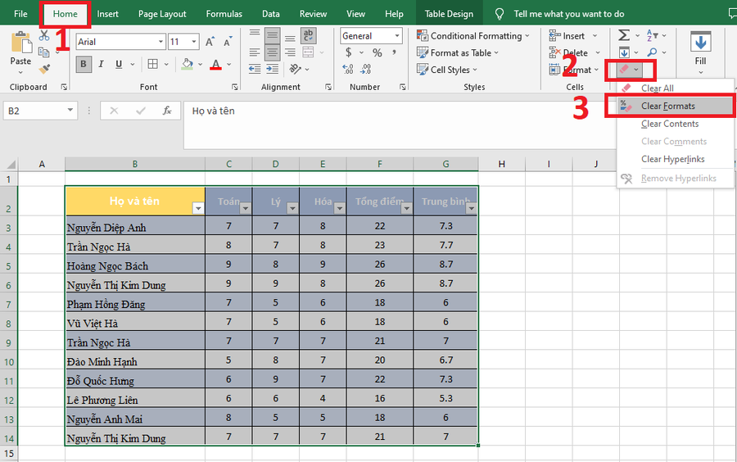The width and height of the screenshot is (737, 462).
Task: Open Format as Table gallery
Action: (x=458, y=52)
